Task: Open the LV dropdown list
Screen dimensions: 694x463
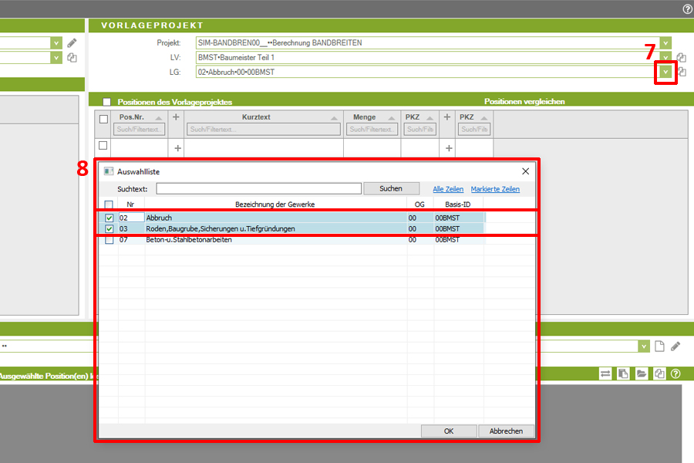Action: [x=665, y=58]
